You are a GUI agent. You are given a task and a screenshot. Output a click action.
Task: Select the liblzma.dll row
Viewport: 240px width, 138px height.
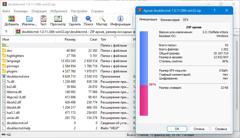(68, 92)
